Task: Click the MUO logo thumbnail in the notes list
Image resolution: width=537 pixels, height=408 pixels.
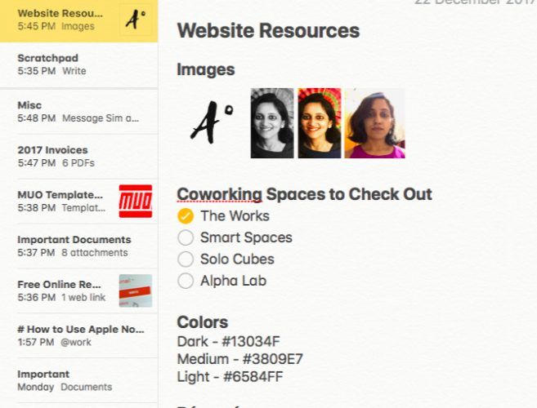Action: click(x=136, y=201)
